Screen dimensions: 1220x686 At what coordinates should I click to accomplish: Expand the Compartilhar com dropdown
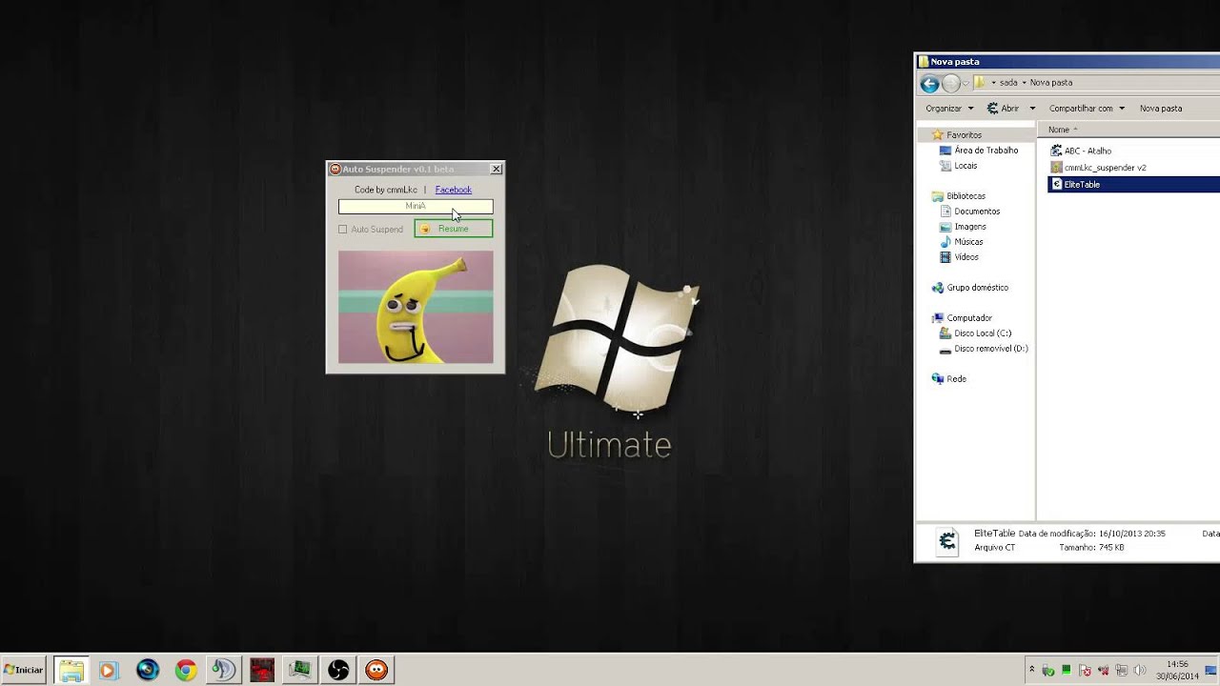click(x=1087, y=109)
